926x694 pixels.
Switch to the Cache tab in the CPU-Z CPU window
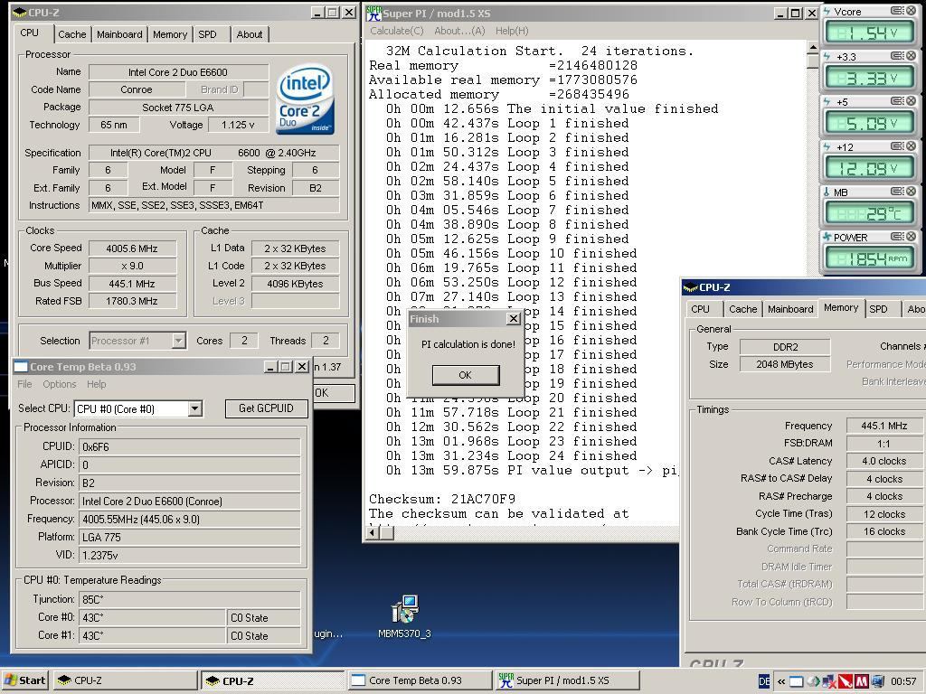click(x=72, y=34)
